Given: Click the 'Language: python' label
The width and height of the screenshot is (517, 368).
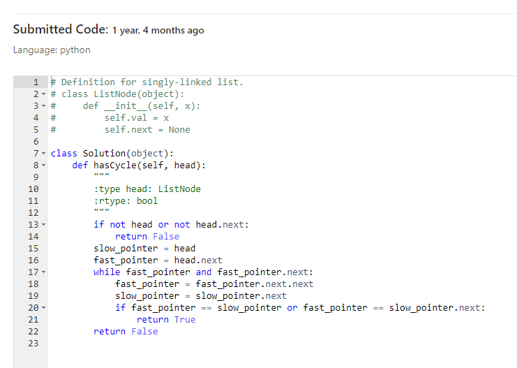Looking at the screenshot, I should tap(52, 50).
